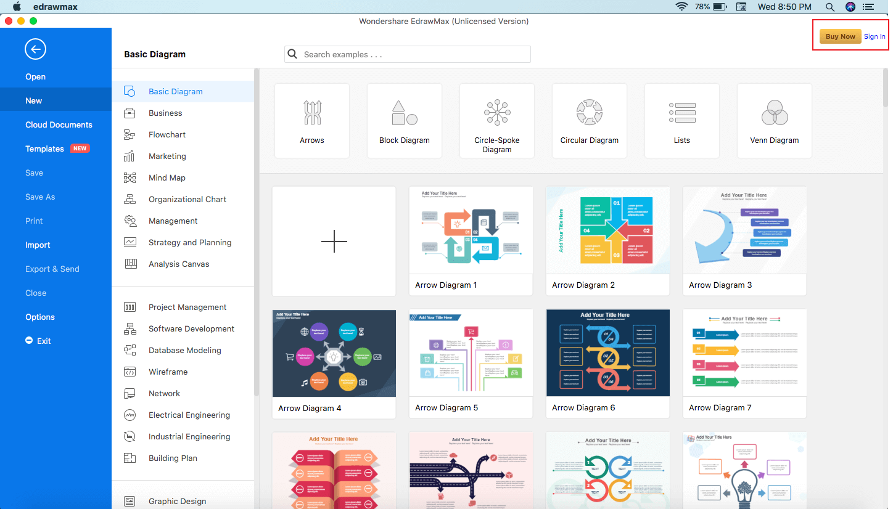Click the Search examples input field

pyautogui.click(x=408, y=54)
